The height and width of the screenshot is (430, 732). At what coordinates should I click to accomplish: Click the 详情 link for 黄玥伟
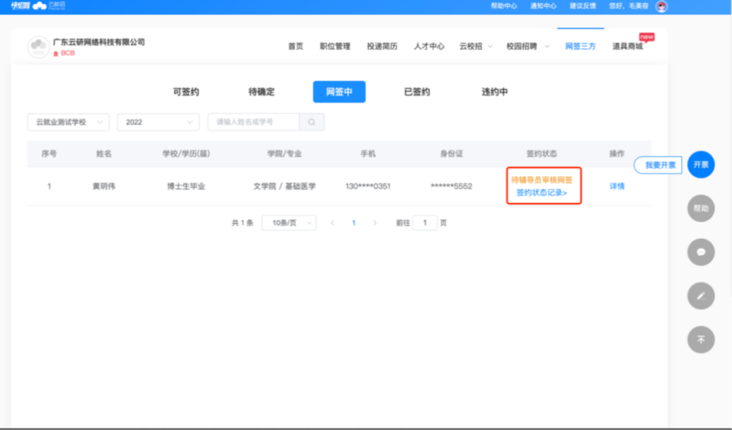pyautogui.click(x=617, y=186)
